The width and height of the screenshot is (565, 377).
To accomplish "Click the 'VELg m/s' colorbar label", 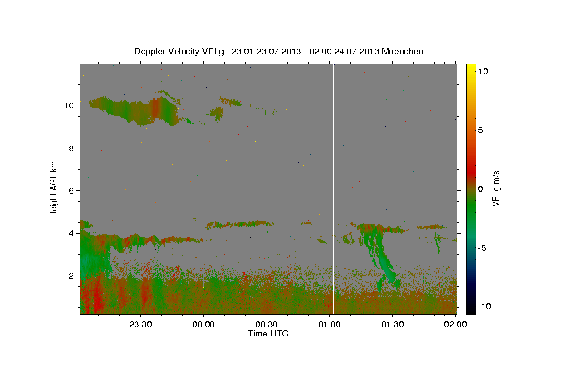I will click(496, 189).
